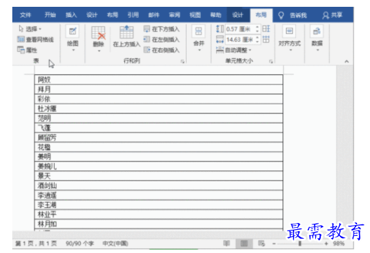Click Distribute Columns icon
Image resolution: width=370 pixels, height=253 pixels.
(266, 40)
